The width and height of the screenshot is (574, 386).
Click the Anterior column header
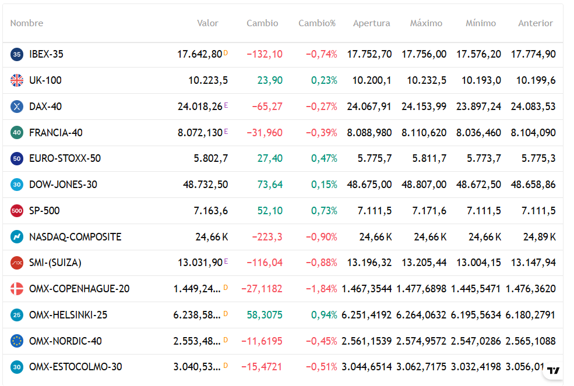[535, 23]
